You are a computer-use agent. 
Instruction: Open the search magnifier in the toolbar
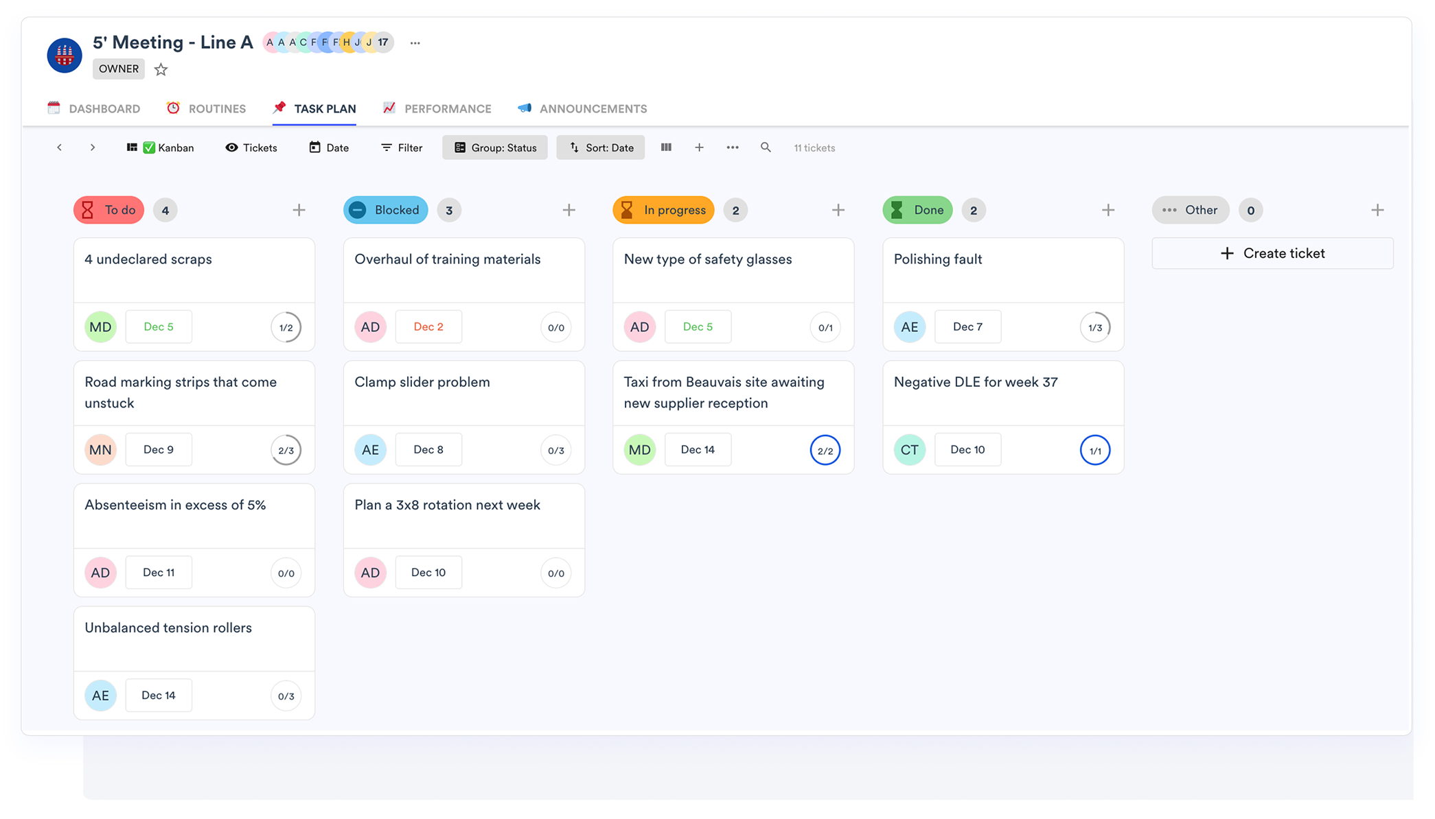(x=766, y=147)
